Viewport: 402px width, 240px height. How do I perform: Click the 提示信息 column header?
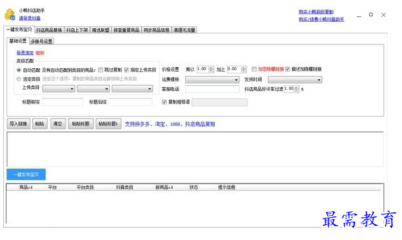[227, 188]
